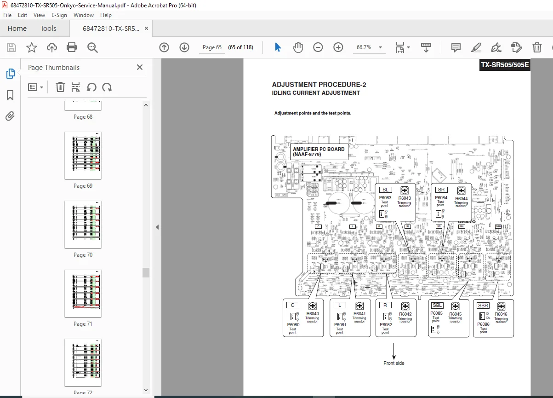This screenshot has width=553, height=398.
Task: Close the Page Thumbnails panel
Action: pos(140,67)
